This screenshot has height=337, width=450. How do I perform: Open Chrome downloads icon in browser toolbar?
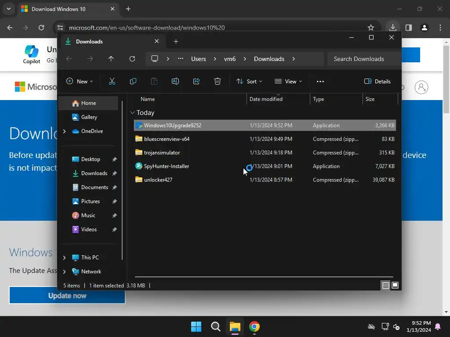coord(392,28)
